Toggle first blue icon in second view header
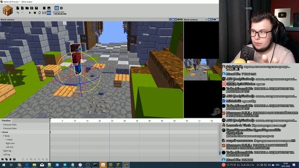 click(209, 20)
